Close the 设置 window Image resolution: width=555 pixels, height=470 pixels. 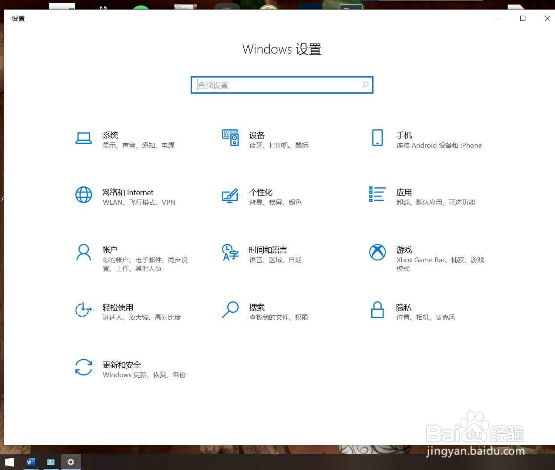coord(547,18)
